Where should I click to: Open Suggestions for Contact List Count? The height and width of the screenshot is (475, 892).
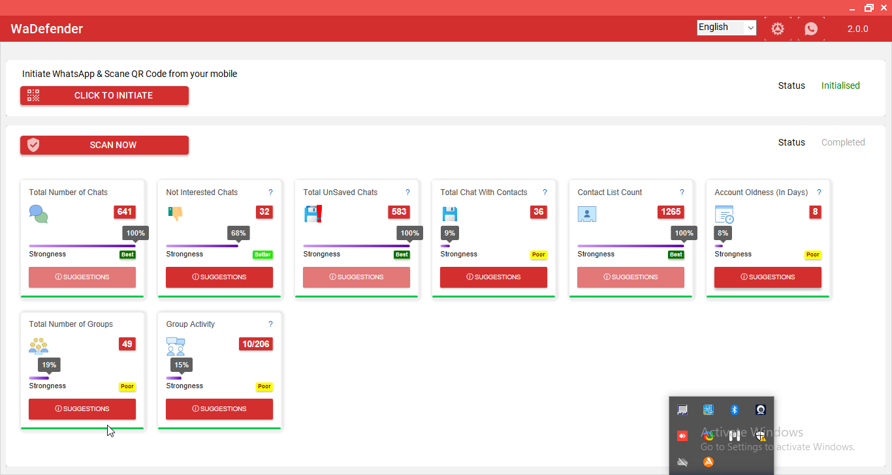point(631,277)
